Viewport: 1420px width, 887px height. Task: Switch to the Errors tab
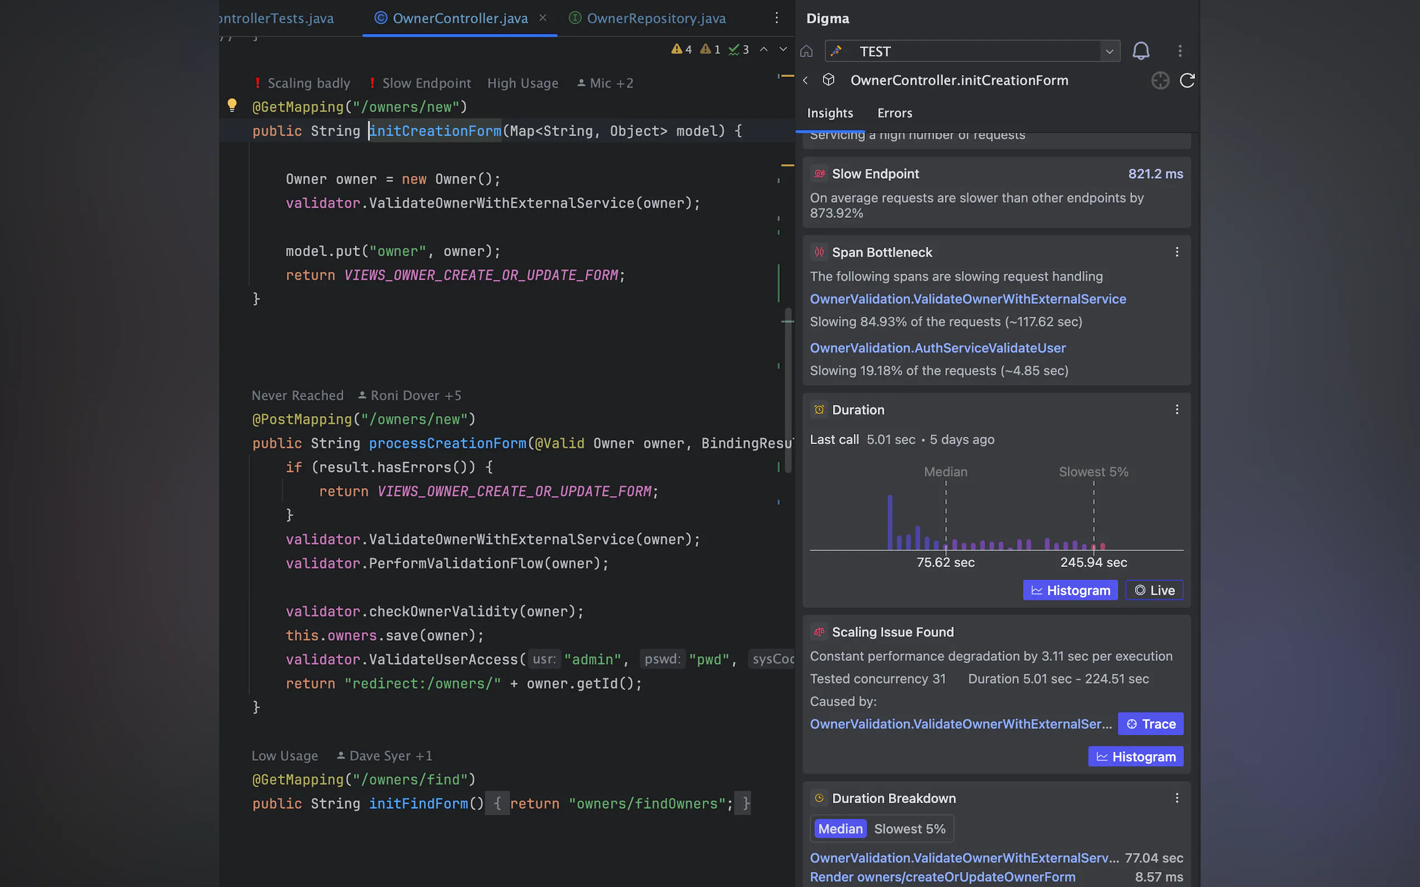pyautogui.click(x=894, y=113)
